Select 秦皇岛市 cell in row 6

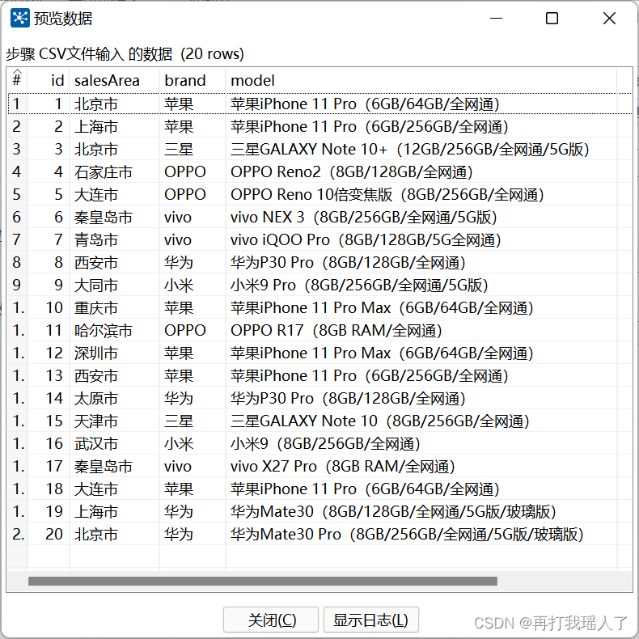[114, 218]
